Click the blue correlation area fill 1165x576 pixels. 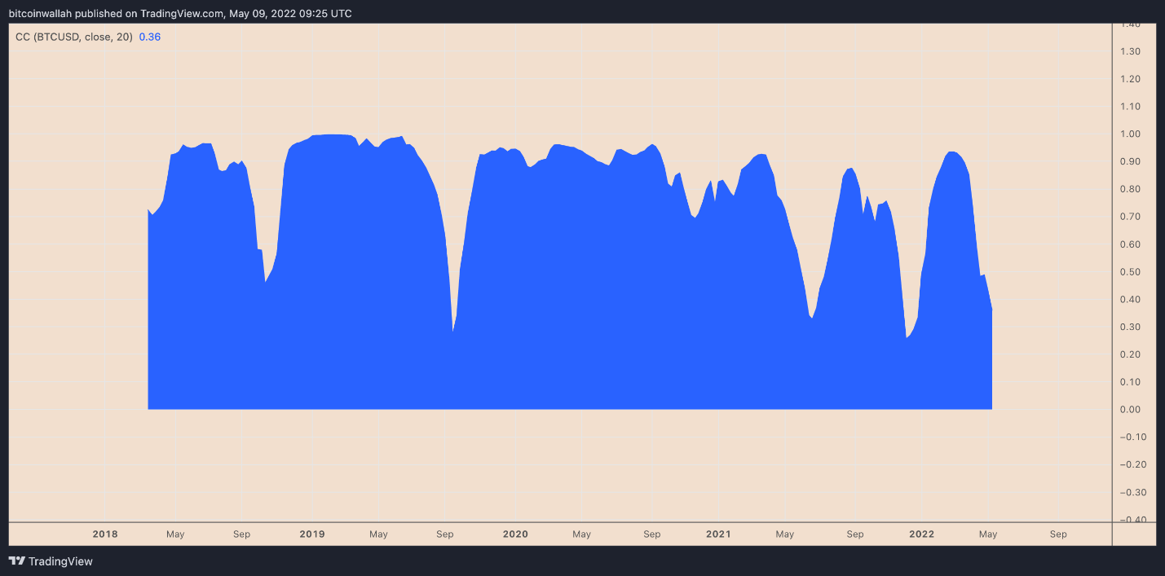coord(571,310)
